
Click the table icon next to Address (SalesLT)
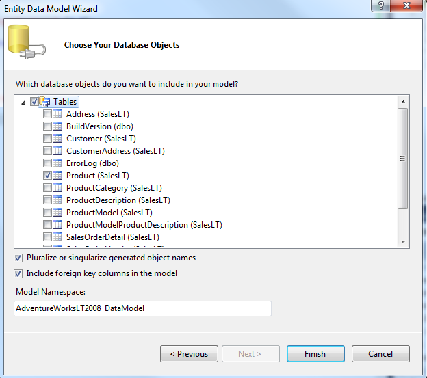(x=58, y=114)
